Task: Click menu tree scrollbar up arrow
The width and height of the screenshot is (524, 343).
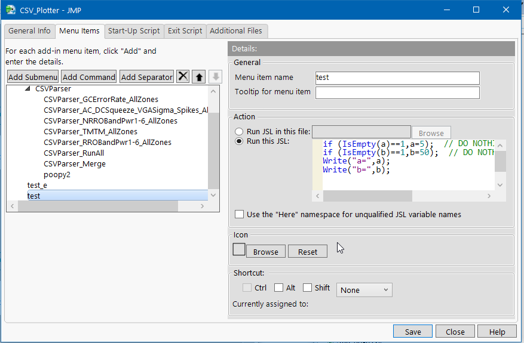Action: (x=213, y=91)
